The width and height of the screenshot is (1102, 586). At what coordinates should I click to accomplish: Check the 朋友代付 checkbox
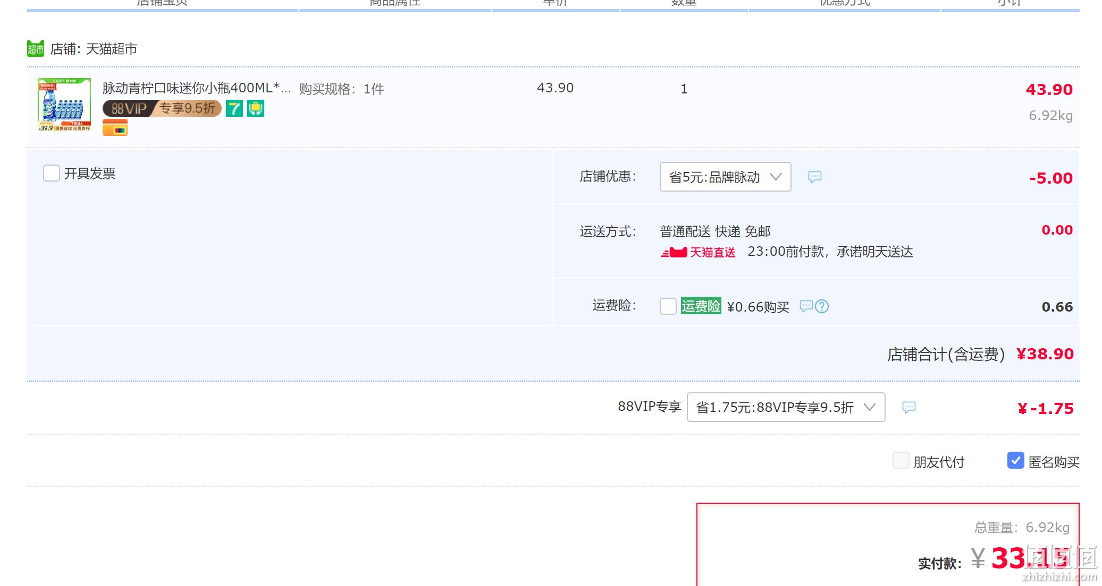click(x=901, y=461)
